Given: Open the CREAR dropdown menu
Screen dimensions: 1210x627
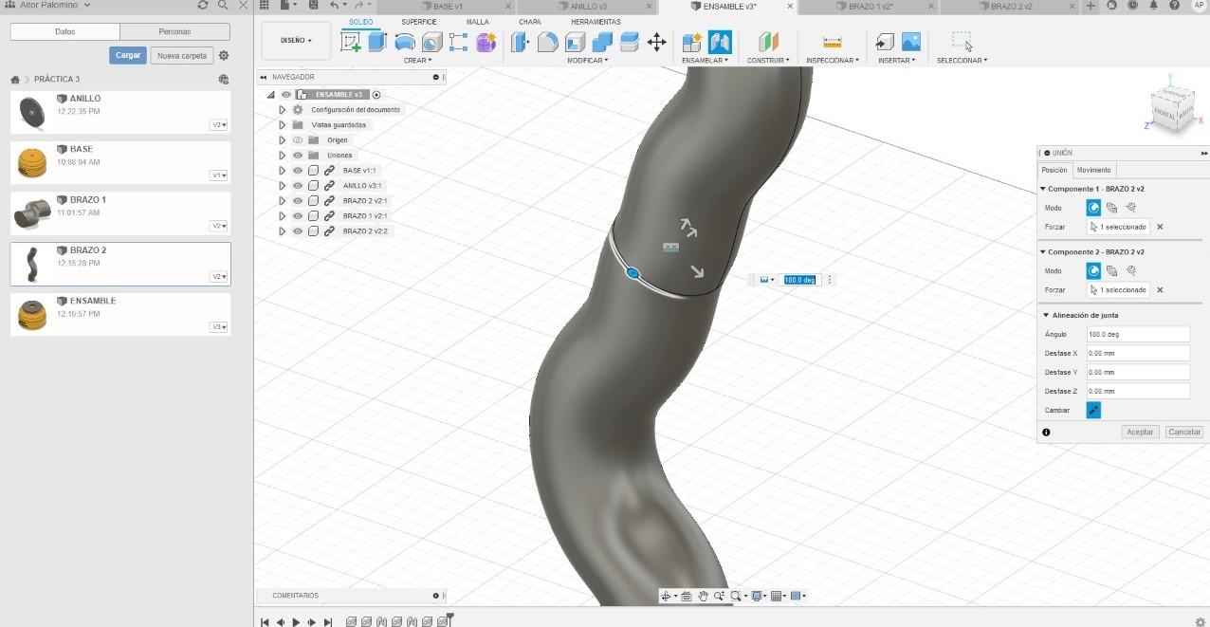Looking at the screenshot, I should 417,61.
